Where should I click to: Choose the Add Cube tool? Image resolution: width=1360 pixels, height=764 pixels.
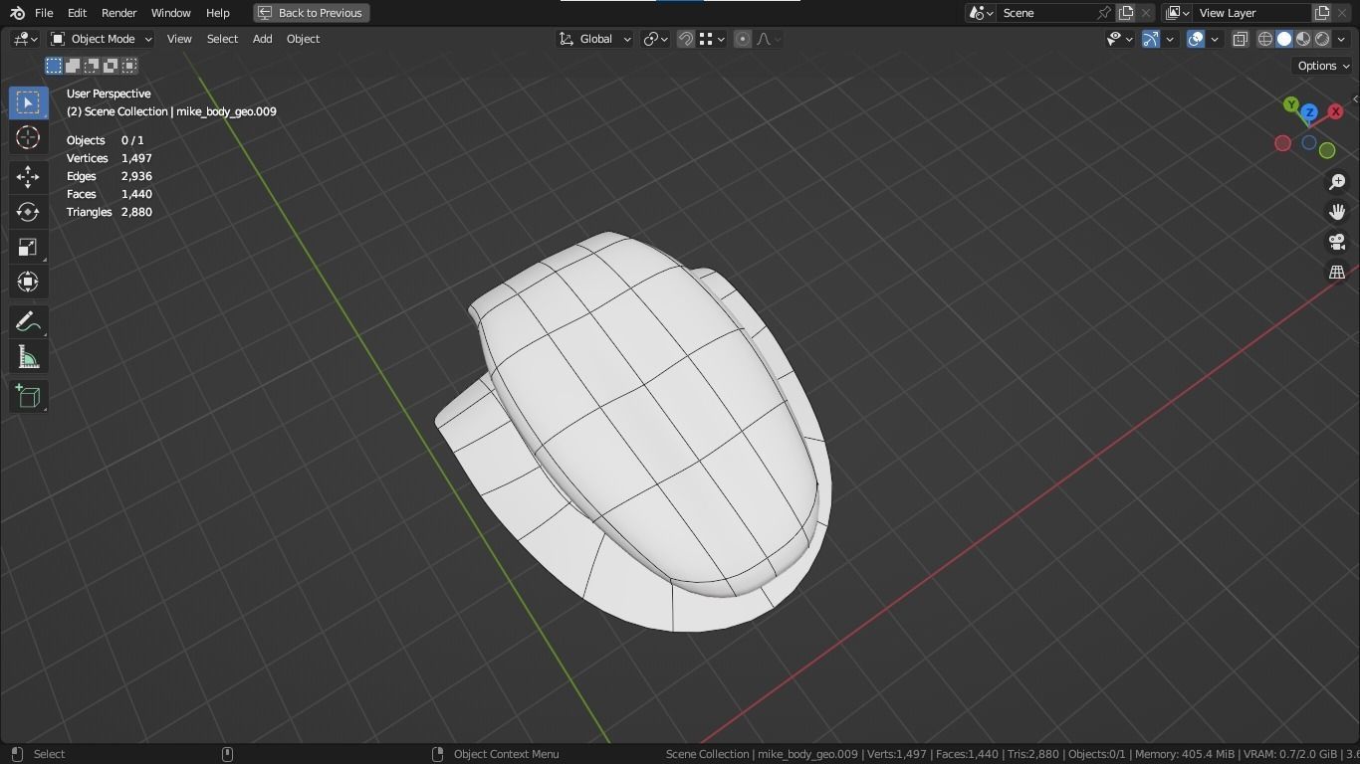click(x=28, y=396)
